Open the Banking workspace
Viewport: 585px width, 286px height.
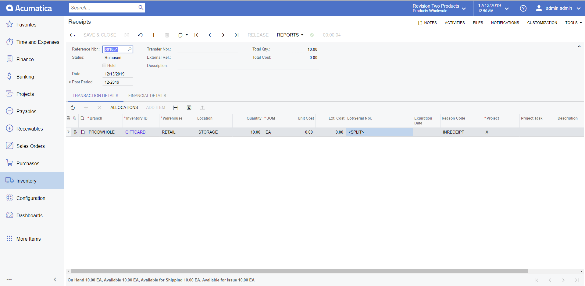(32, 77)
